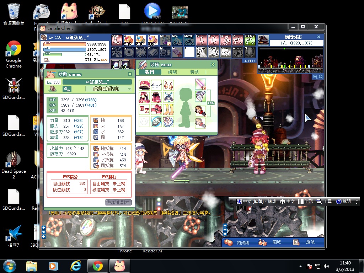Click the 初始化副本 button
This screenshot has height=273, width=364.
pos(118,202)
